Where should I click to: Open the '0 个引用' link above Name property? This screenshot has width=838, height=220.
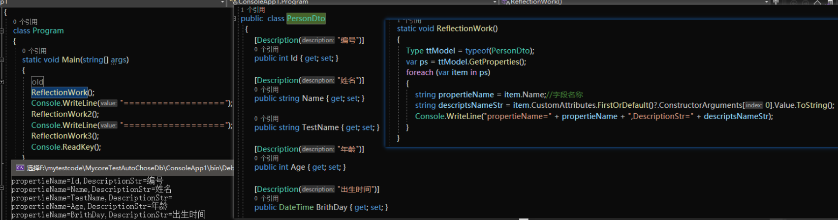click(x=267, y=90)
